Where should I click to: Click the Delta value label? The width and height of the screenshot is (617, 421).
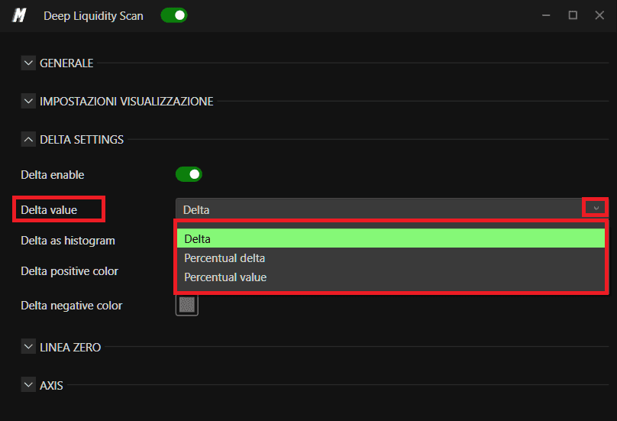pos(49,210)
